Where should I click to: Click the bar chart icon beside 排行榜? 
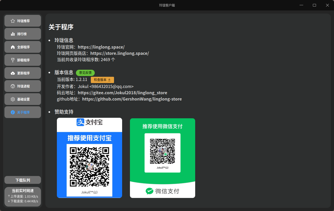13,34
